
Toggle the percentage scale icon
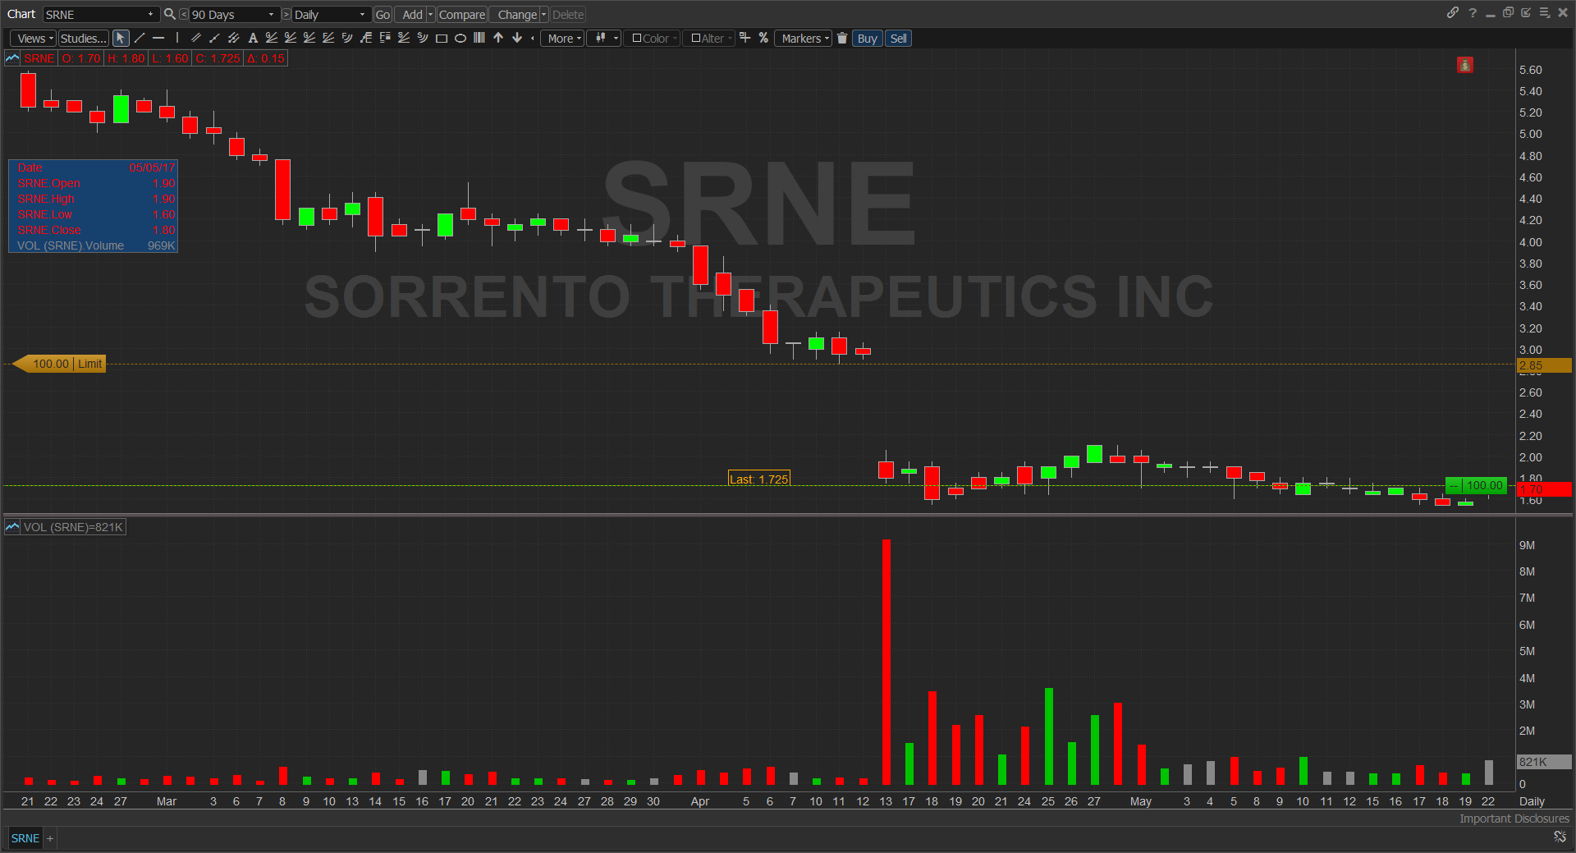[x=763, y=38]
